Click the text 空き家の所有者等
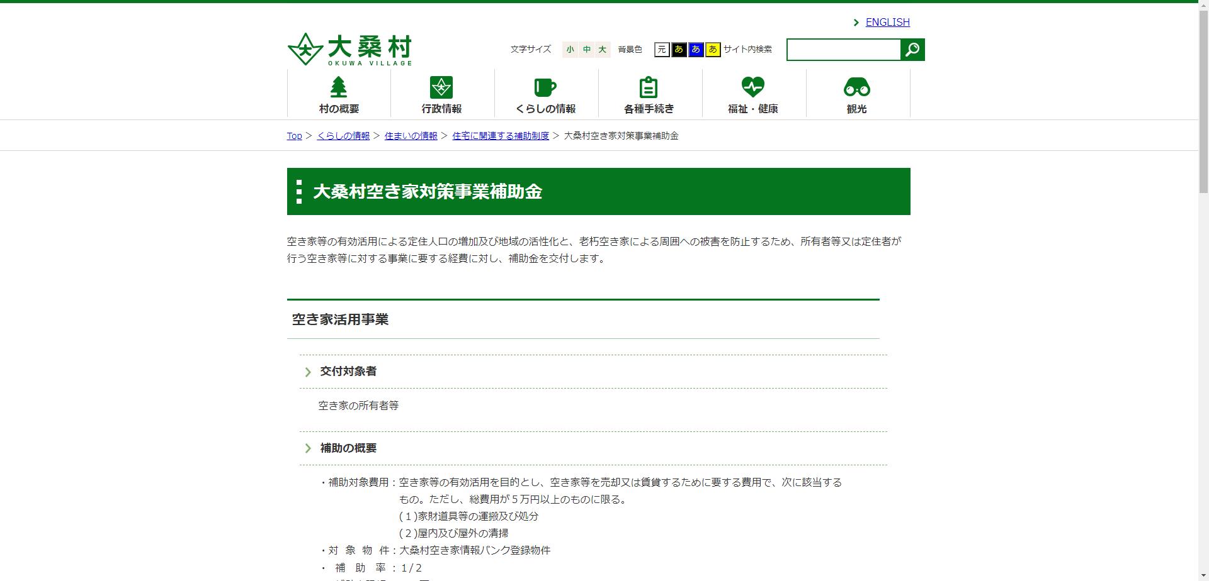Image resolution: width=1209 pixels, height=581 pixels. [358, 406]
